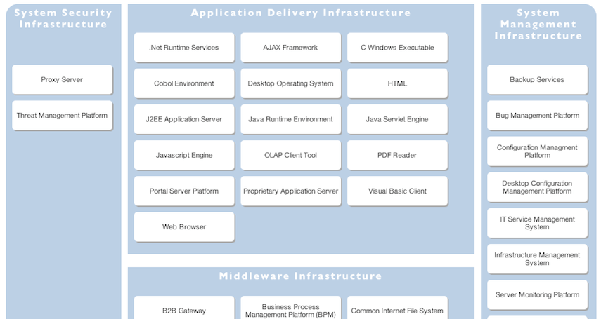Screen dimensions: 601x319
Task: Select the Bug Management Platform box
Action: pyautogui.click(x=537, y=116)
